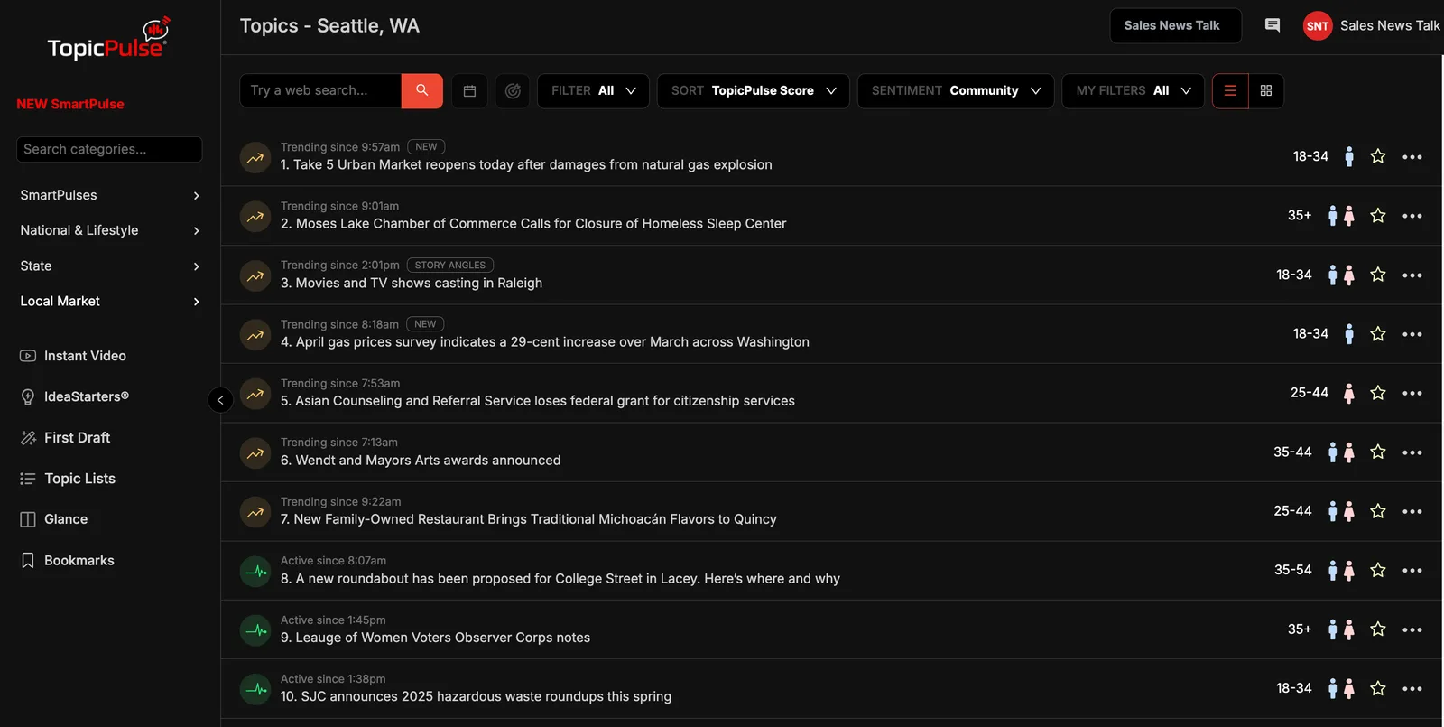Click the STORY ANGLES tag on topic 3

click(450, 265)
